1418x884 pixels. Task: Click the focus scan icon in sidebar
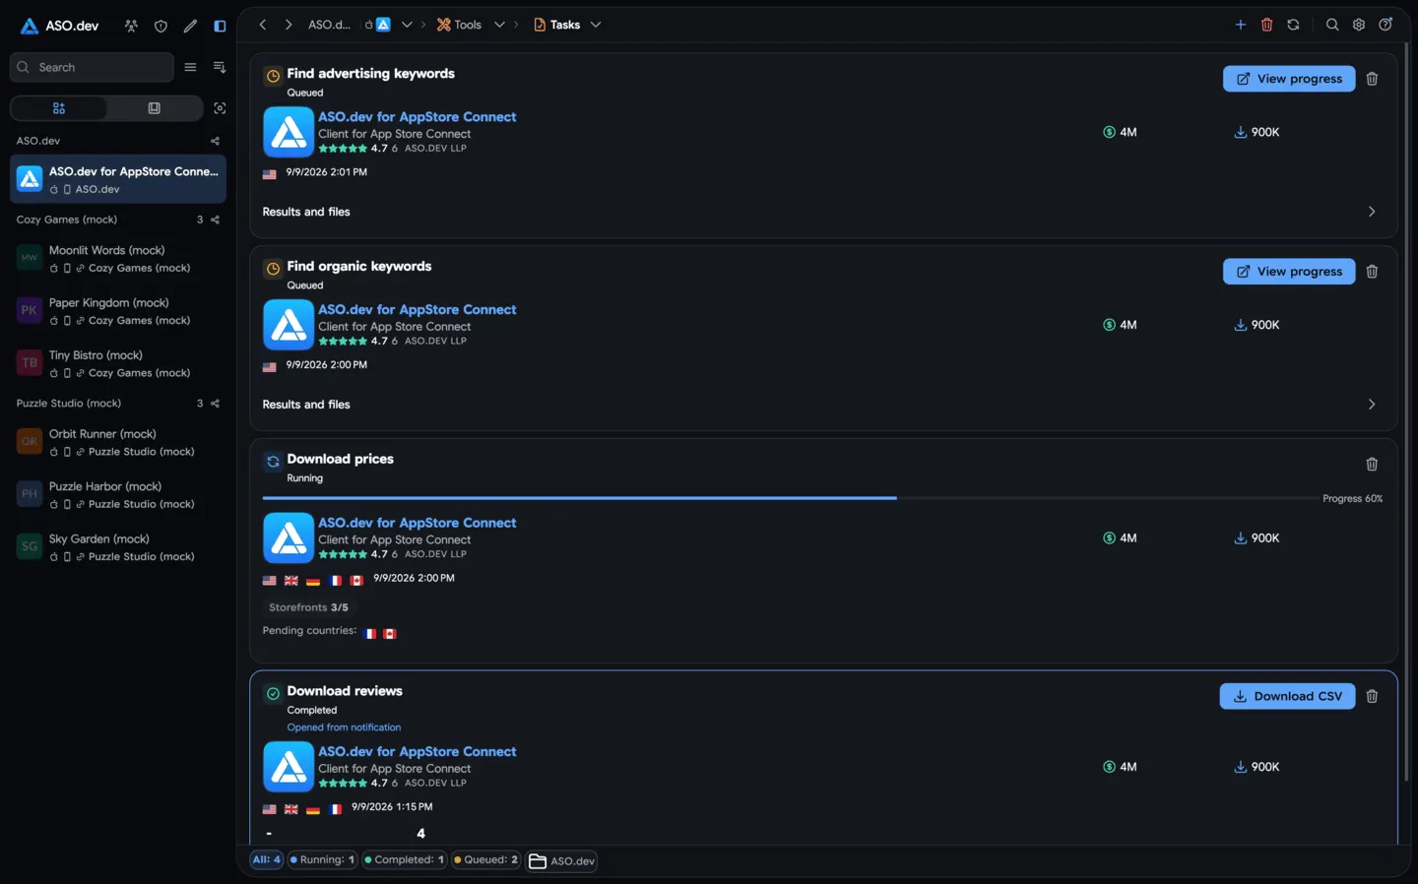click(220, 108)
